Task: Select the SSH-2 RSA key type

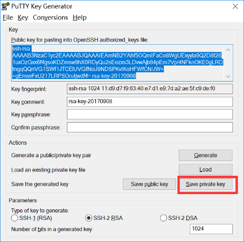Action: click(x=104, y=218)
